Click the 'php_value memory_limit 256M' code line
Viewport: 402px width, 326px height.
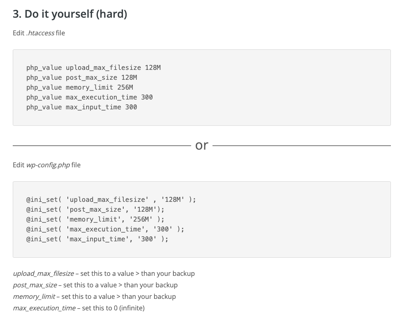tap(79, 87)
